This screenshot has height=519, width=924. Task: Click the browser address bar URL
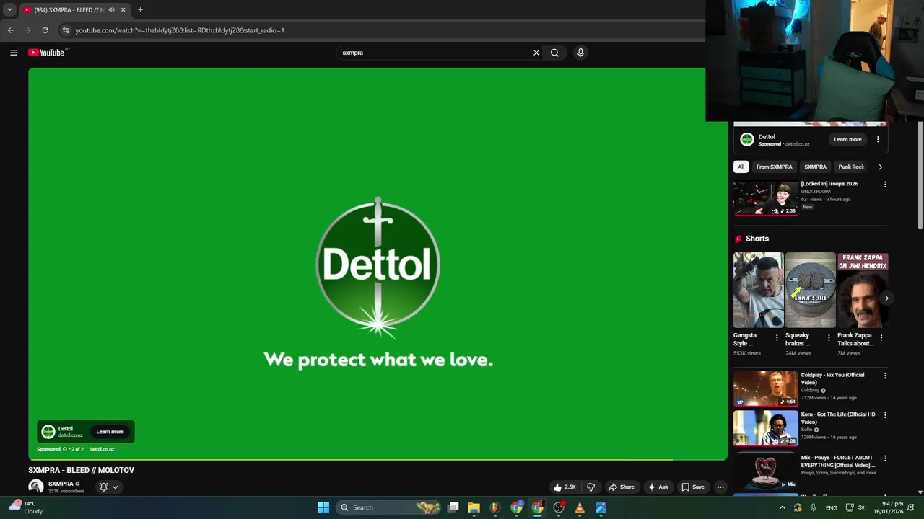[180, 30]
